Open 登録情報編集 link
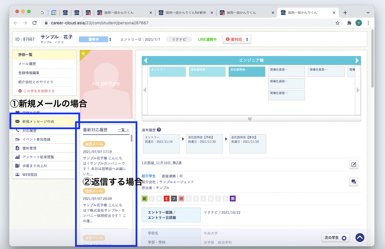This screenshot has height=249, width=385. (x=29, y=73)
